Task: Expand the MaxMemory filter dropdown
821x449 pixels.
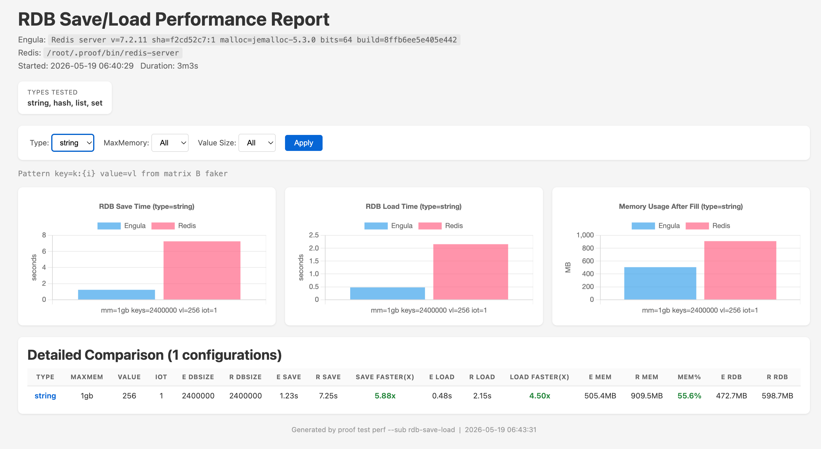Action: (170, 143)
